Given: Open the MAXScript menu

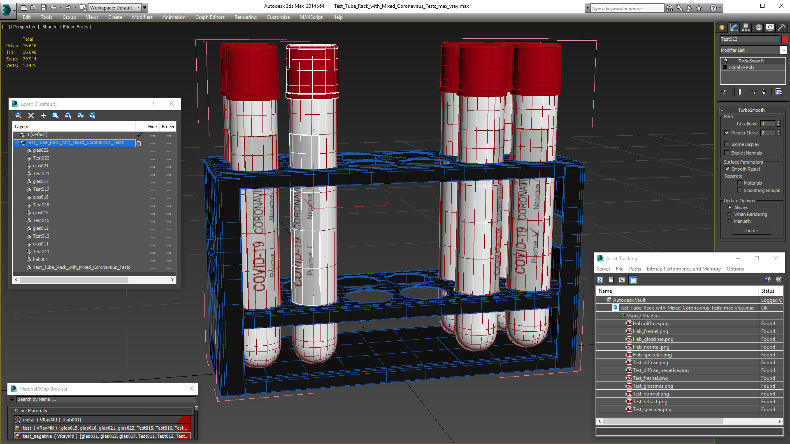Looking at the screenshot, I should [311, 17].
